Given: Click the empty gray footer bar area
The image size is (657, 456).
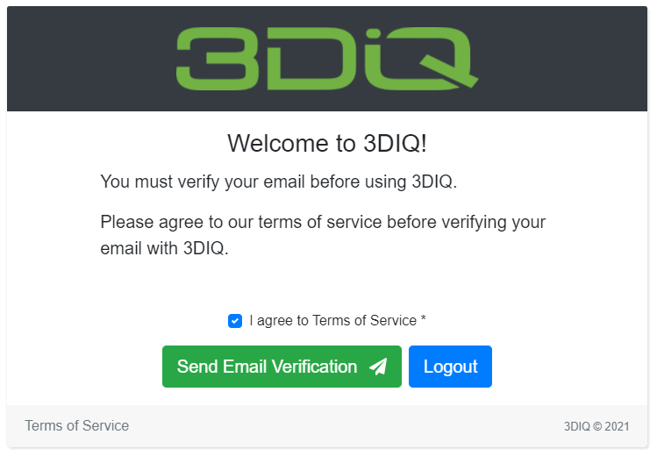Looking at the screenshot, I should pyautogui.click(x=344, y=426).
